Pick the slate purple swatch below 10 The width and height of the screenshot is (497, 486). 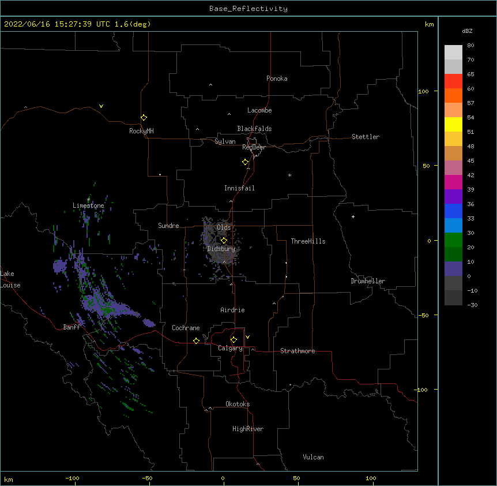tap(453, 269)
